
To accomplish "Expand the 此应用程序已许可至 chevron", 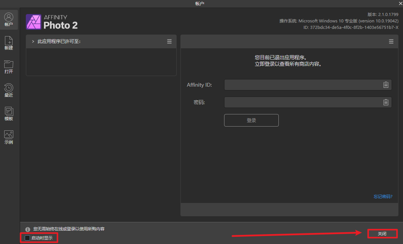I will coord(33,41).
